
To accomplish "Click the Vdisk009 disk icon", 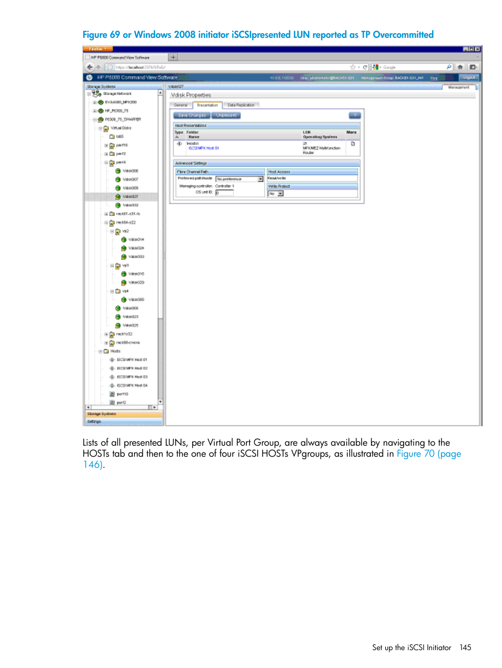I will click(118, 188).
